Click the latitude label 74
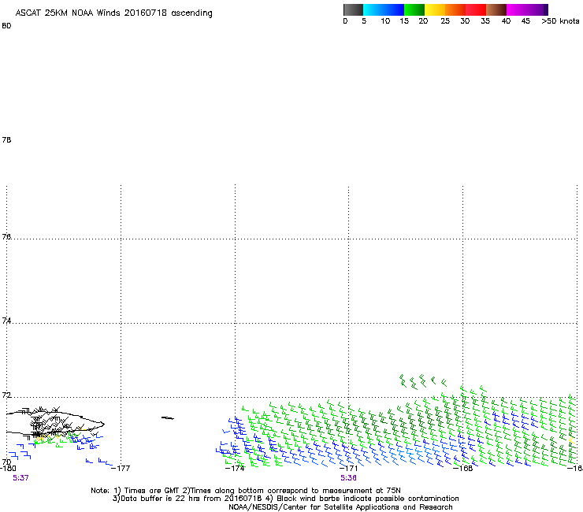Image resolution: width=583 pixels, height=512 pixels. [x=6, y=321]
